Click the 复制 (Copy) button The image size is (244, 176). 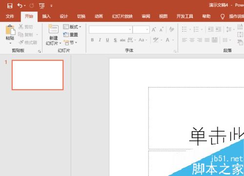[26, 35]
